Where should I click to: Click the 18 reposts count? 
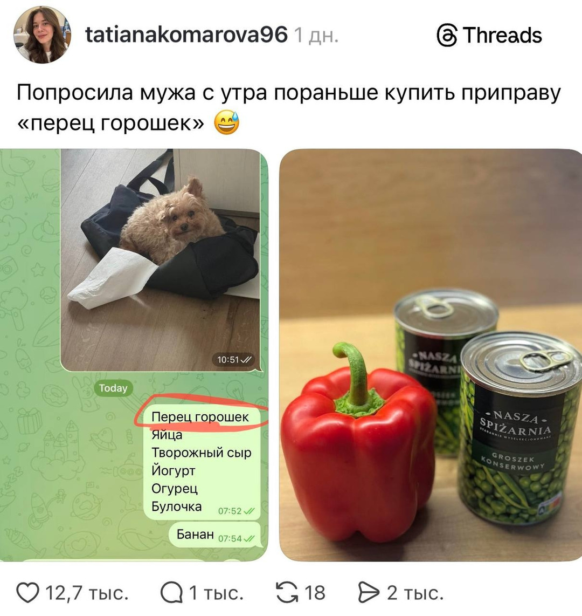pyautogui.click(x=315, y=593)
